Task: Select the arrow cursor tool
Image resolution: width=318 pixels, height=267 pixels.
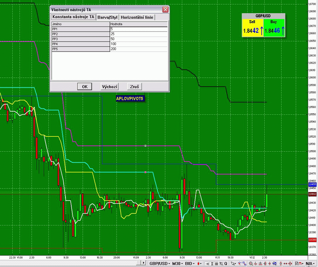Action: [233, 263]
